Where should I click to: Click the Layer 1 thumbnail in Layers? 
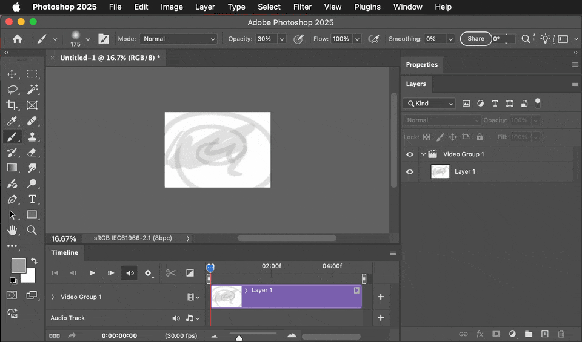(x=440, y=172)
